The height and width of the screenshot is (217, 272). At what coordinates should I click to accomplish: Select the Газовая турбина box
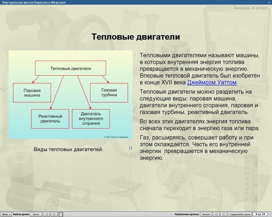tap(108, 92)
